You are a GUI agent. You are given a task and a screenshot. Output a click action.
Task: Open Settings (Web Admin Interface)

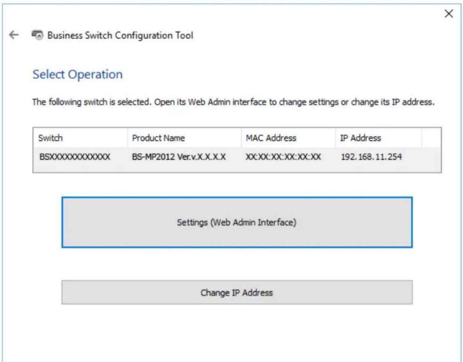[x=237, y=222]
